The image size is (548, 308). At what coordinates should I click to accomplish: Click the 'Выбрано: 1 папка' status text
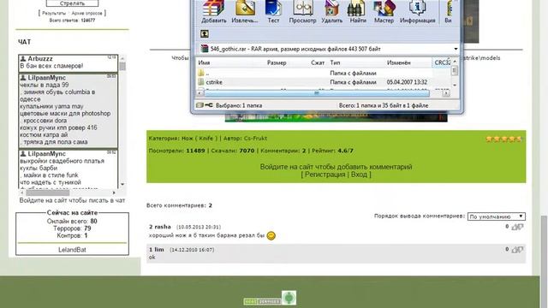(239, 105)
